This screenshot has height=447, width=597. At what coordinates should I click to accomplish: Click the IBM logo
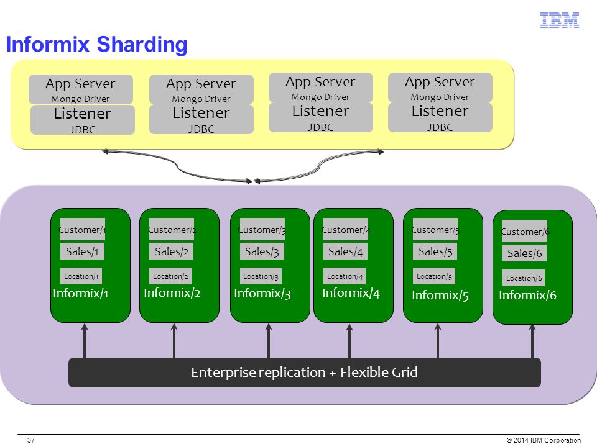tap(559, 20)
